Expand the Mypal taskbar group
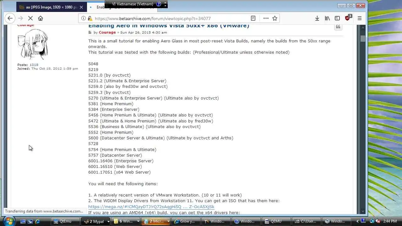The height and width of the screenshot is (226, 402). click(108, 221)
